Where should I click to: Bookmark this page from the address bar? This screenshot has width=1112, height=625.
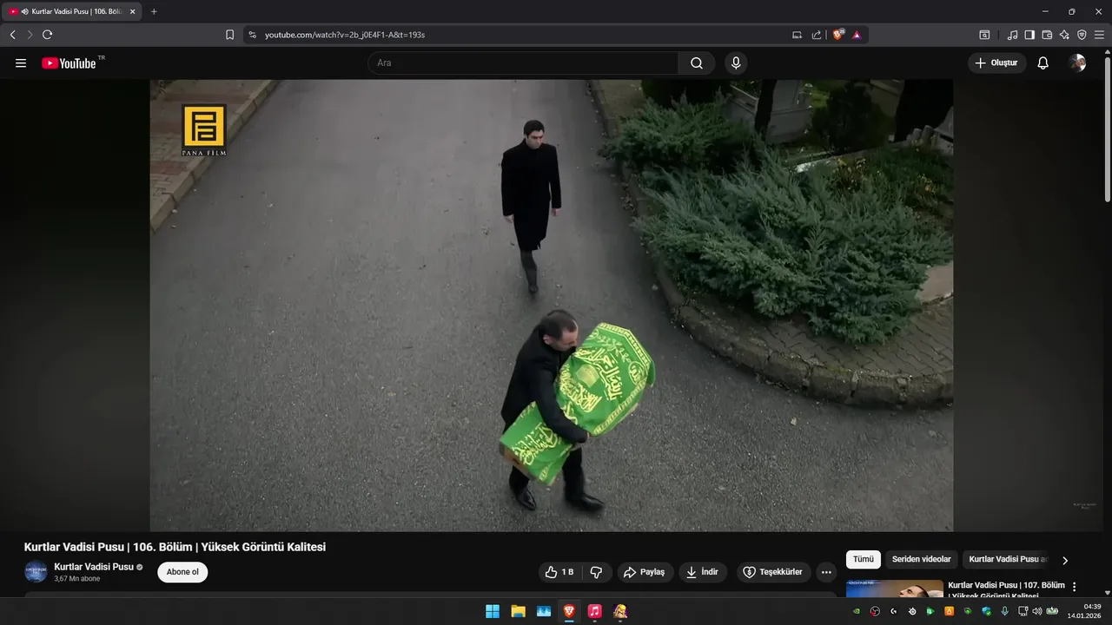coord(229,35)
